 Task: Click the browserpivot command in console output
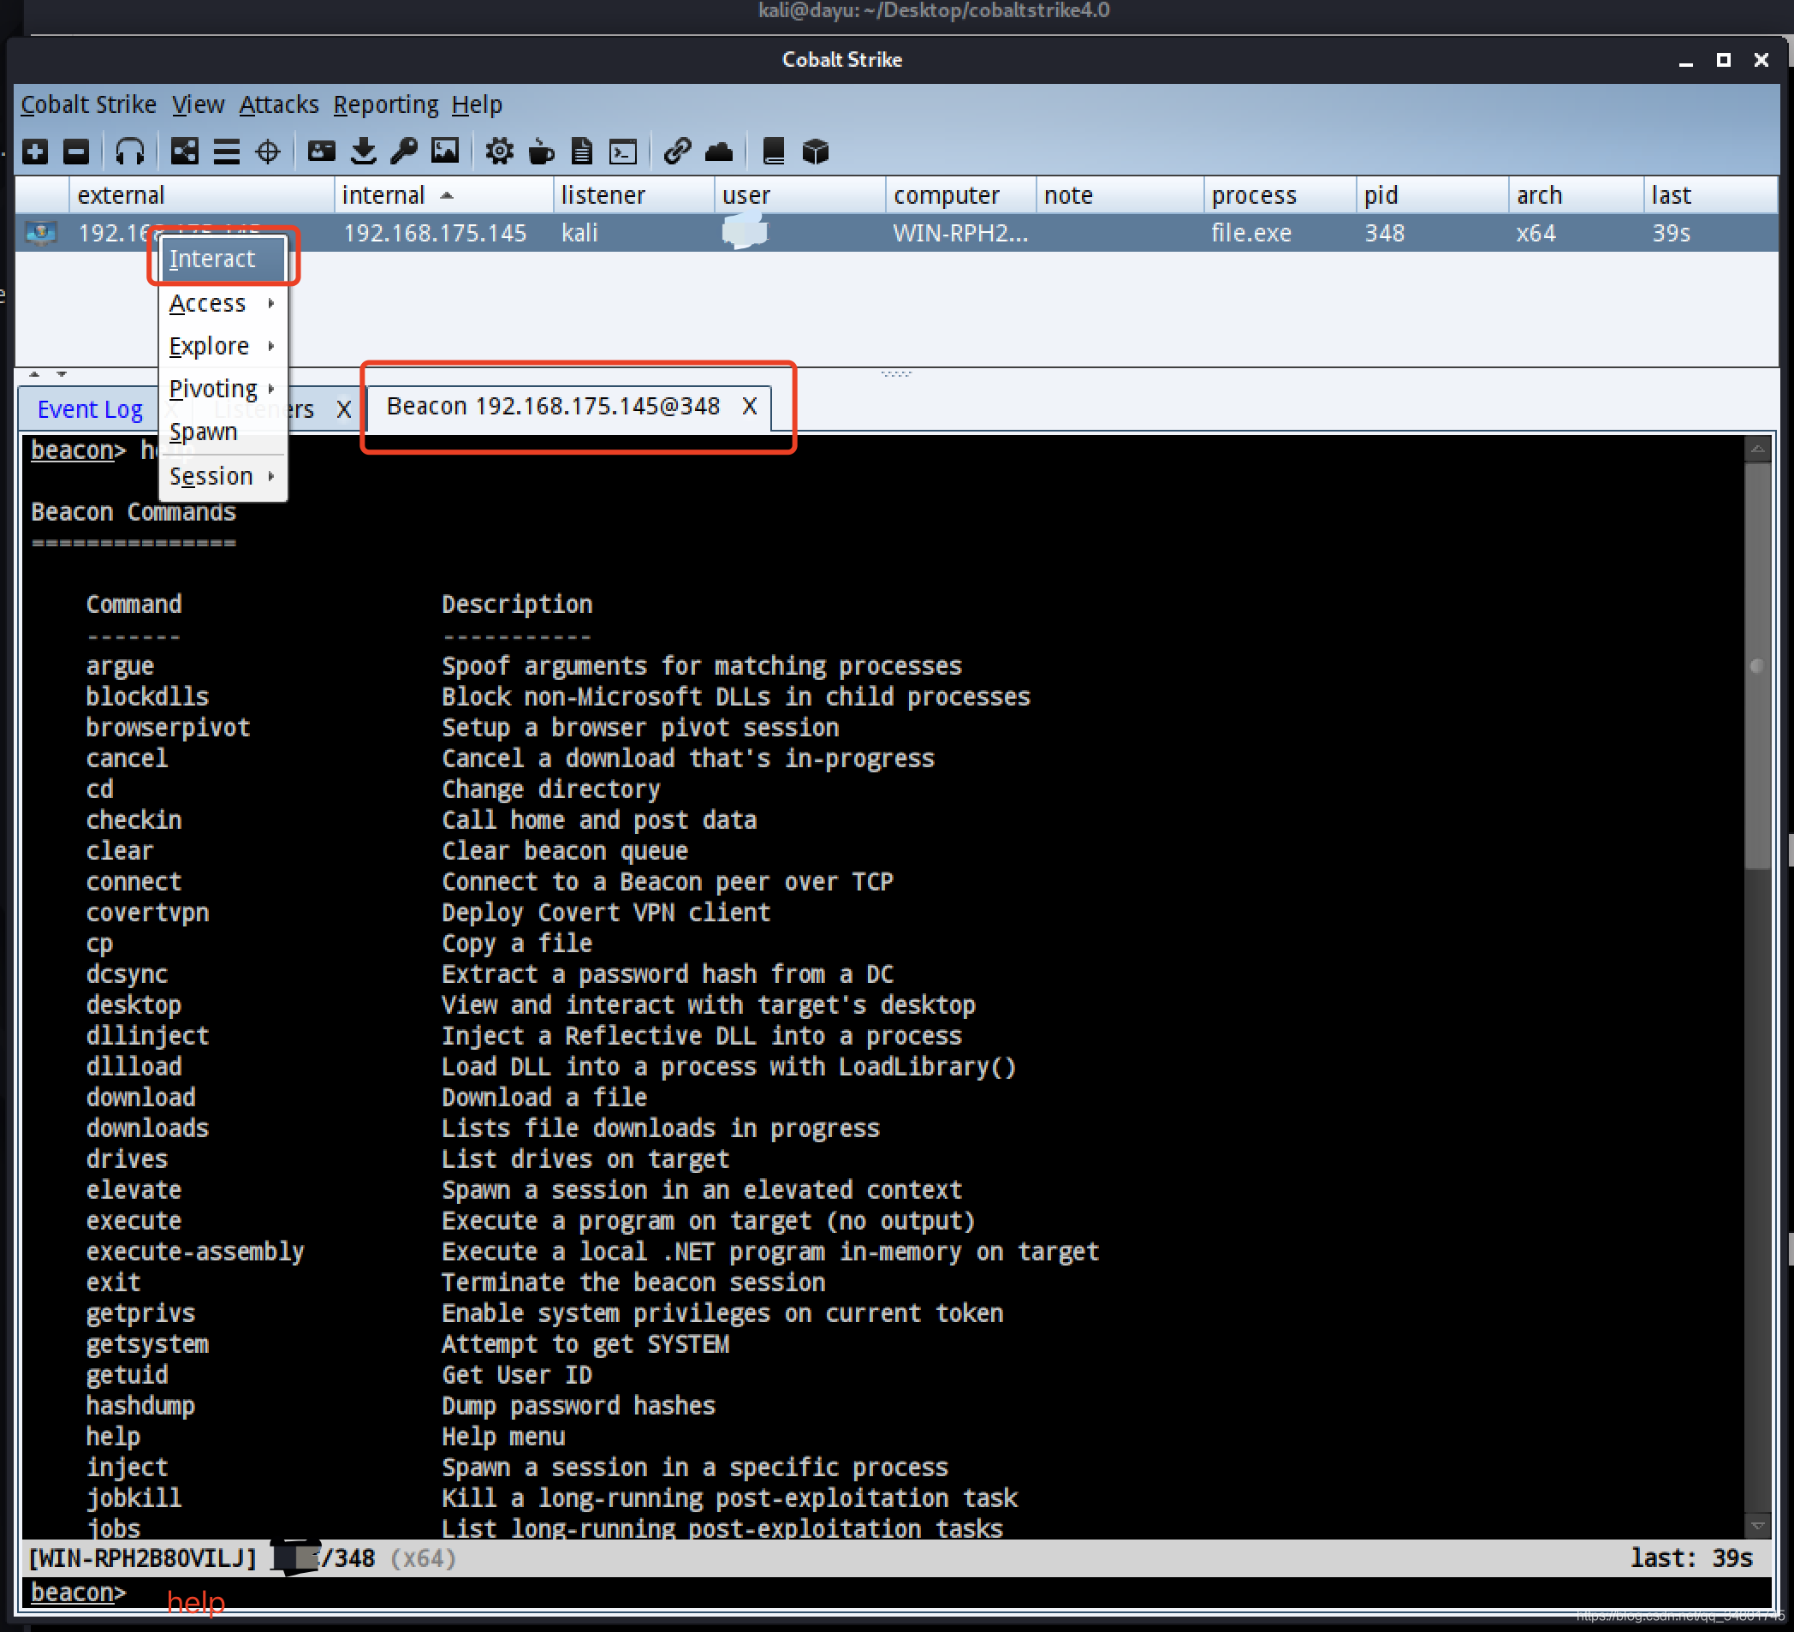[x=168, y=728]
